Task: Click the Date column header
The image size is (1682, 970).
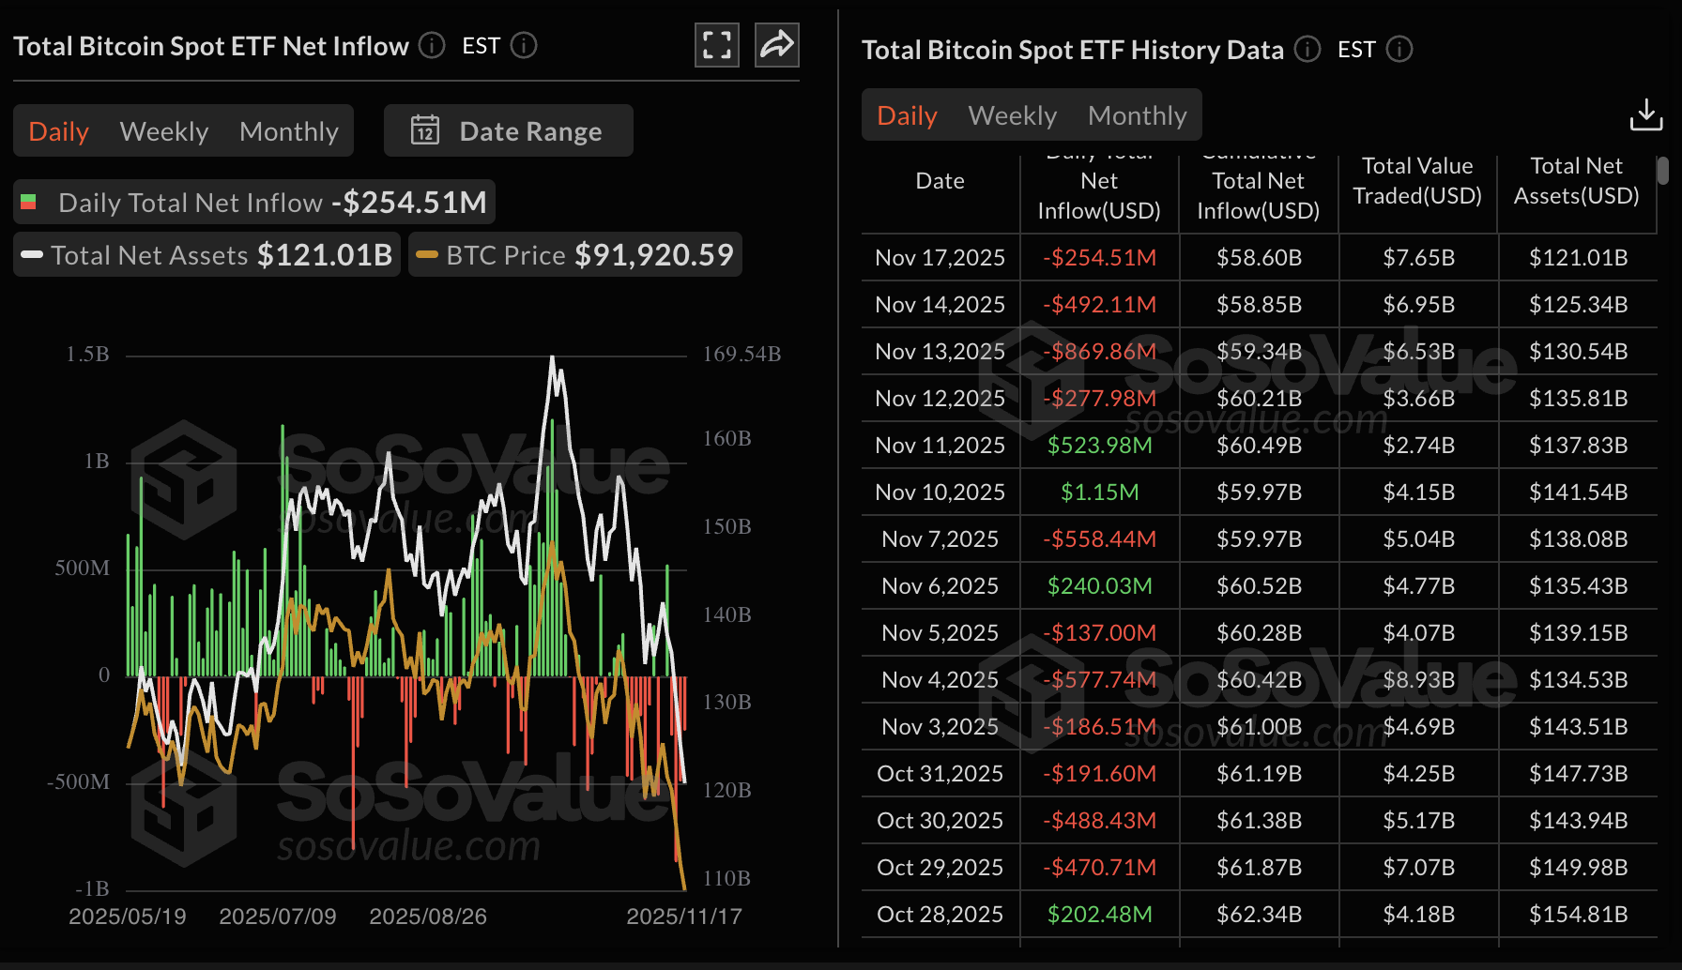Action: tap(940, 180)
